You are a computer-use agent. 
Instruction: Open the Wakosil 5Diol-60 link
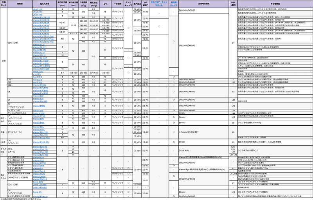coord(40,147)
